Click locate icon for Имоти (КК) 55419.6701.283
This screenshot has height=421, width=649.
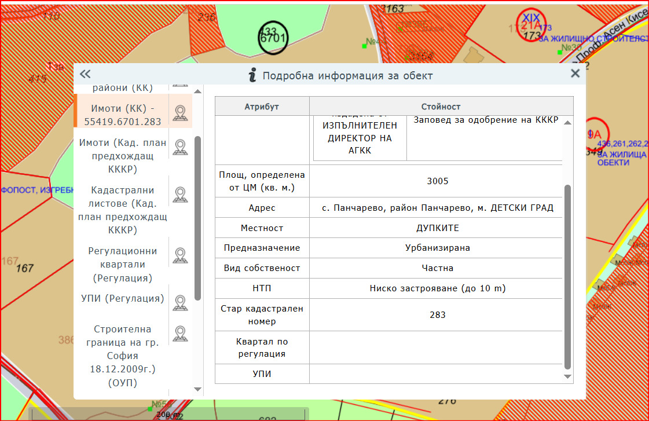tap(181, 112)
